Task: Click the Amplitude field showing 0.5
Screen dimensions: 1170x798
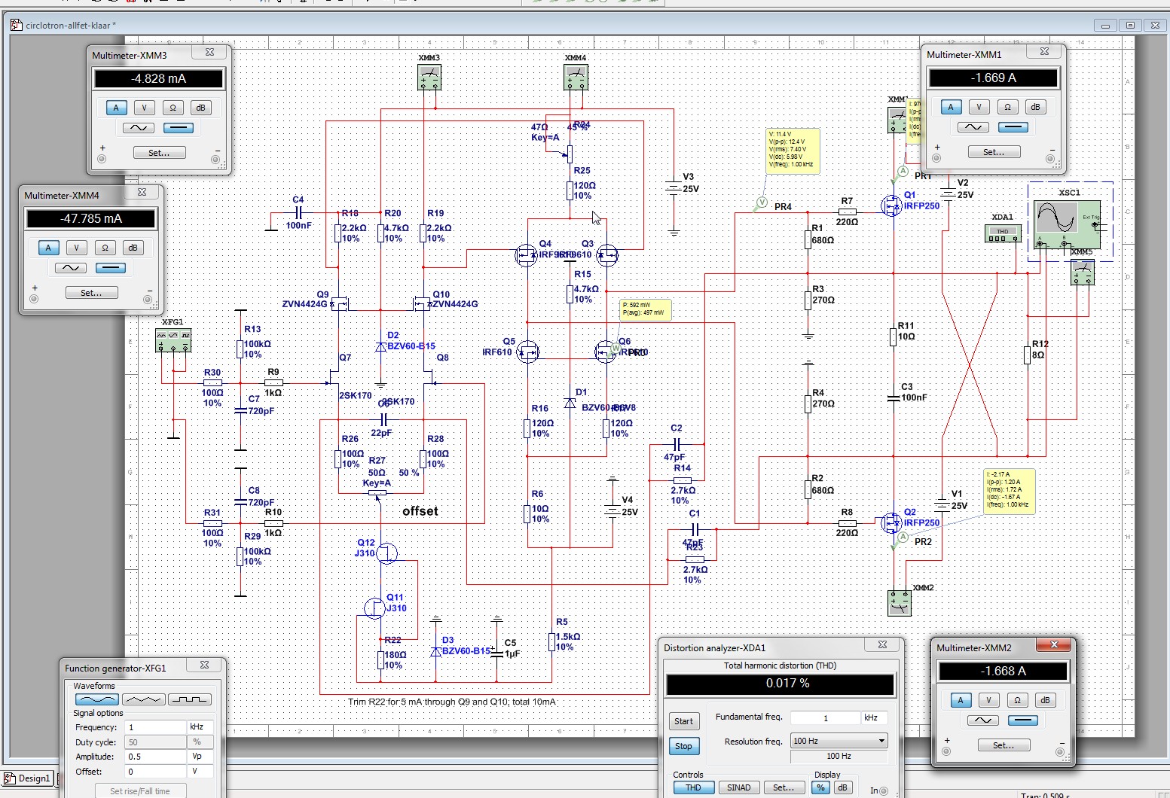Action: tap(156, 757)
